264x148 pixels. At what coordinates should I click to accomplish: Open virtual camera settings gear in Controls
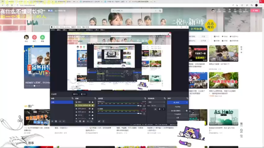coord(186,111)
